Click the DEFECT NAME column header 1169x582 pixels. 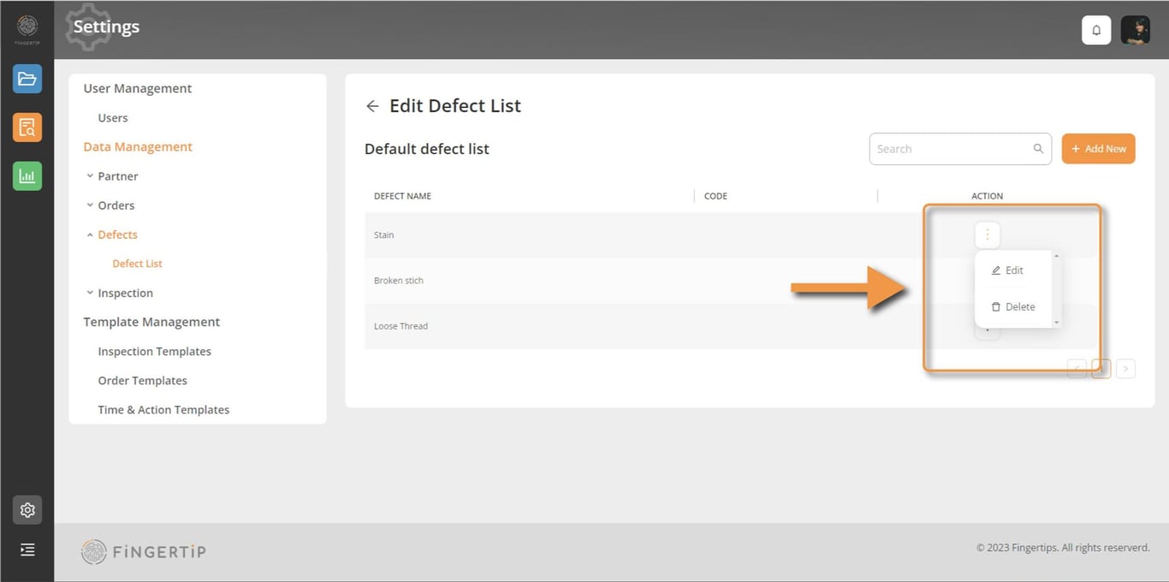tap(402, 196)
